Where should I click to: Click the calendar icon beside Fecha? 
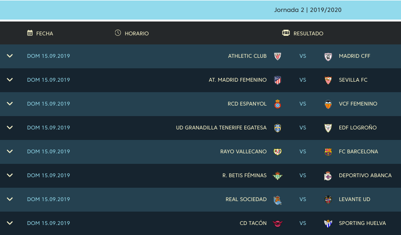[x=30, y=33]
